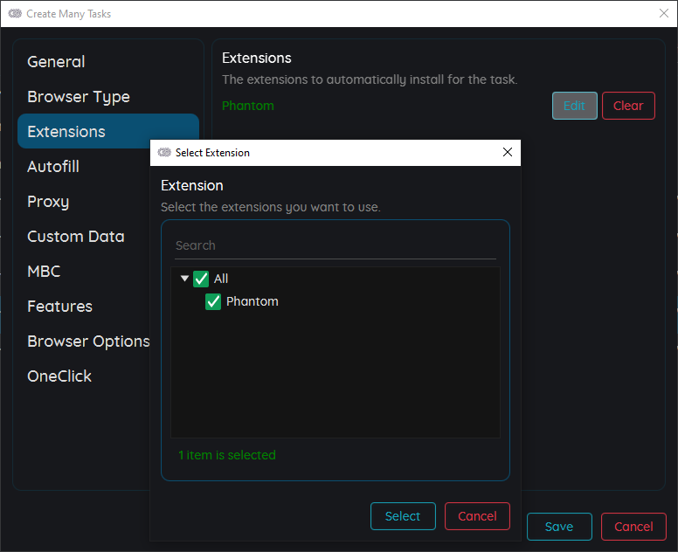Cancel the Select Extension dialog
The image size is (678, 552).
(x=477, y=516)
